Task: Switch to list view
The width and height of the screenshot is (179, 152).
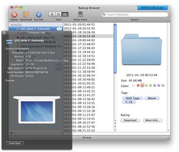Action: click(52, 14)
